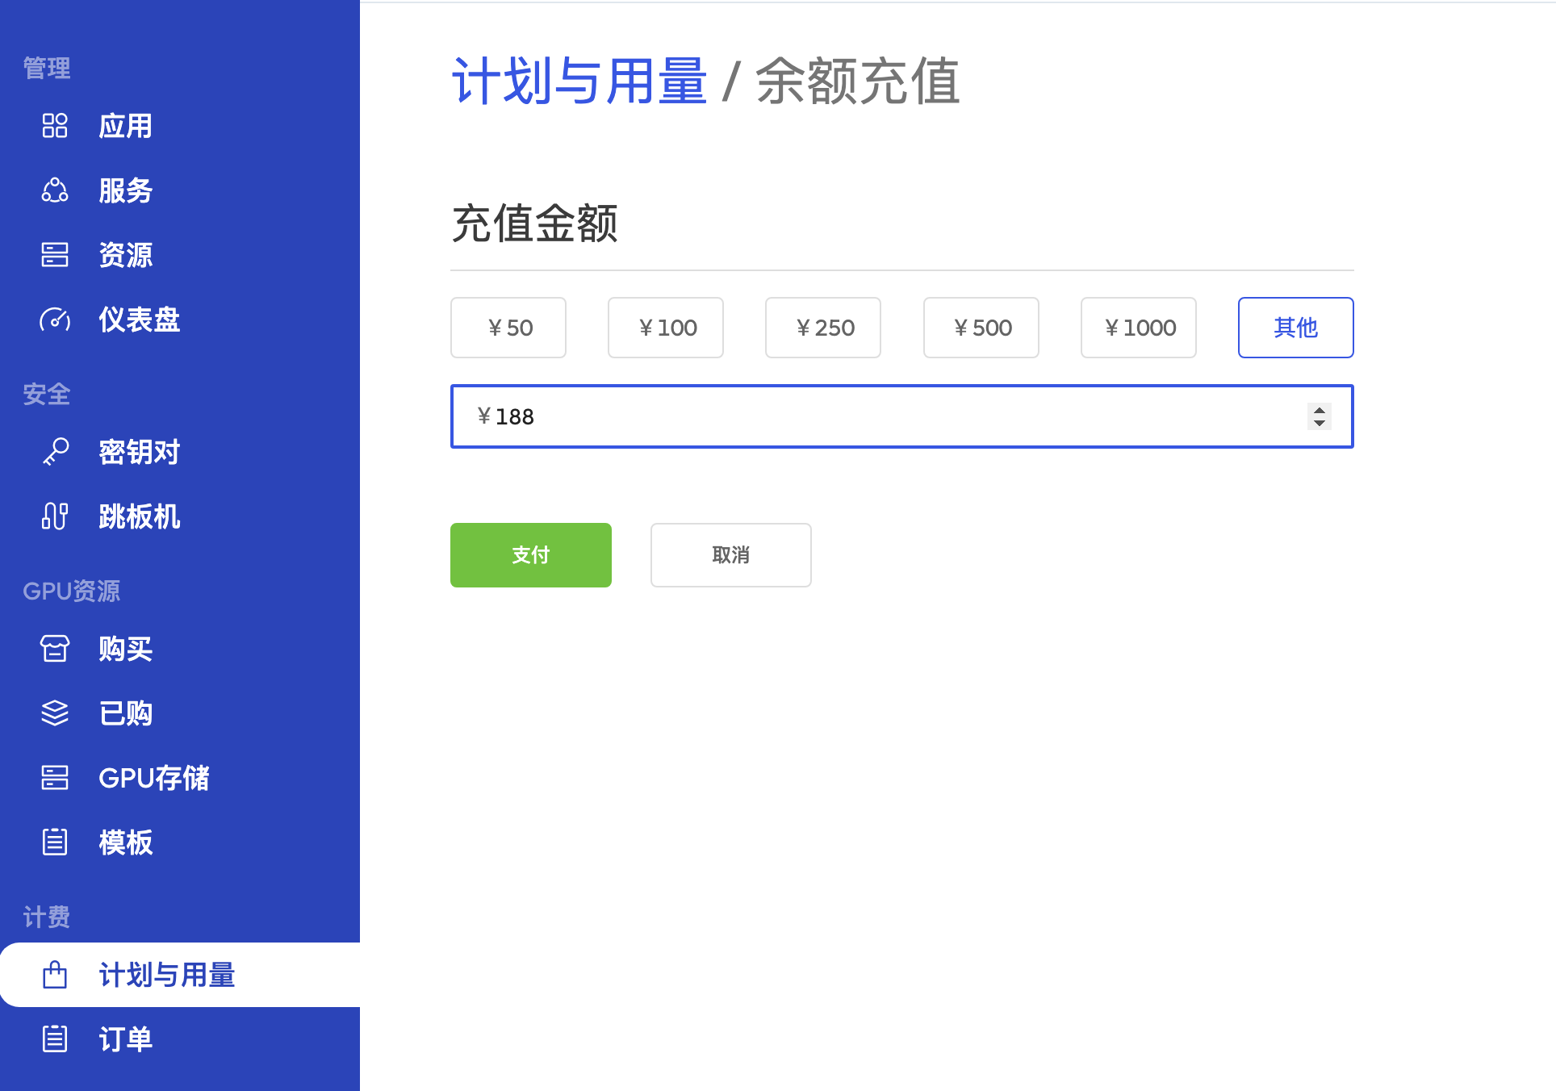The image size is (1556, 1091).
Task: Select the ¥100 recharge amount
Action: [x=666, y=328]
